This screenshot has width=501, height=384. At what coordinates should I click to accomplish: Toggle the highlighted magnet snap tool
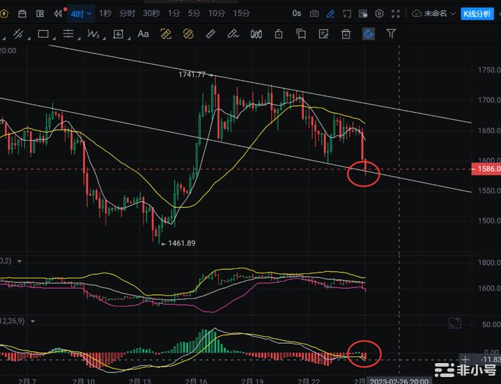[369, 34]
